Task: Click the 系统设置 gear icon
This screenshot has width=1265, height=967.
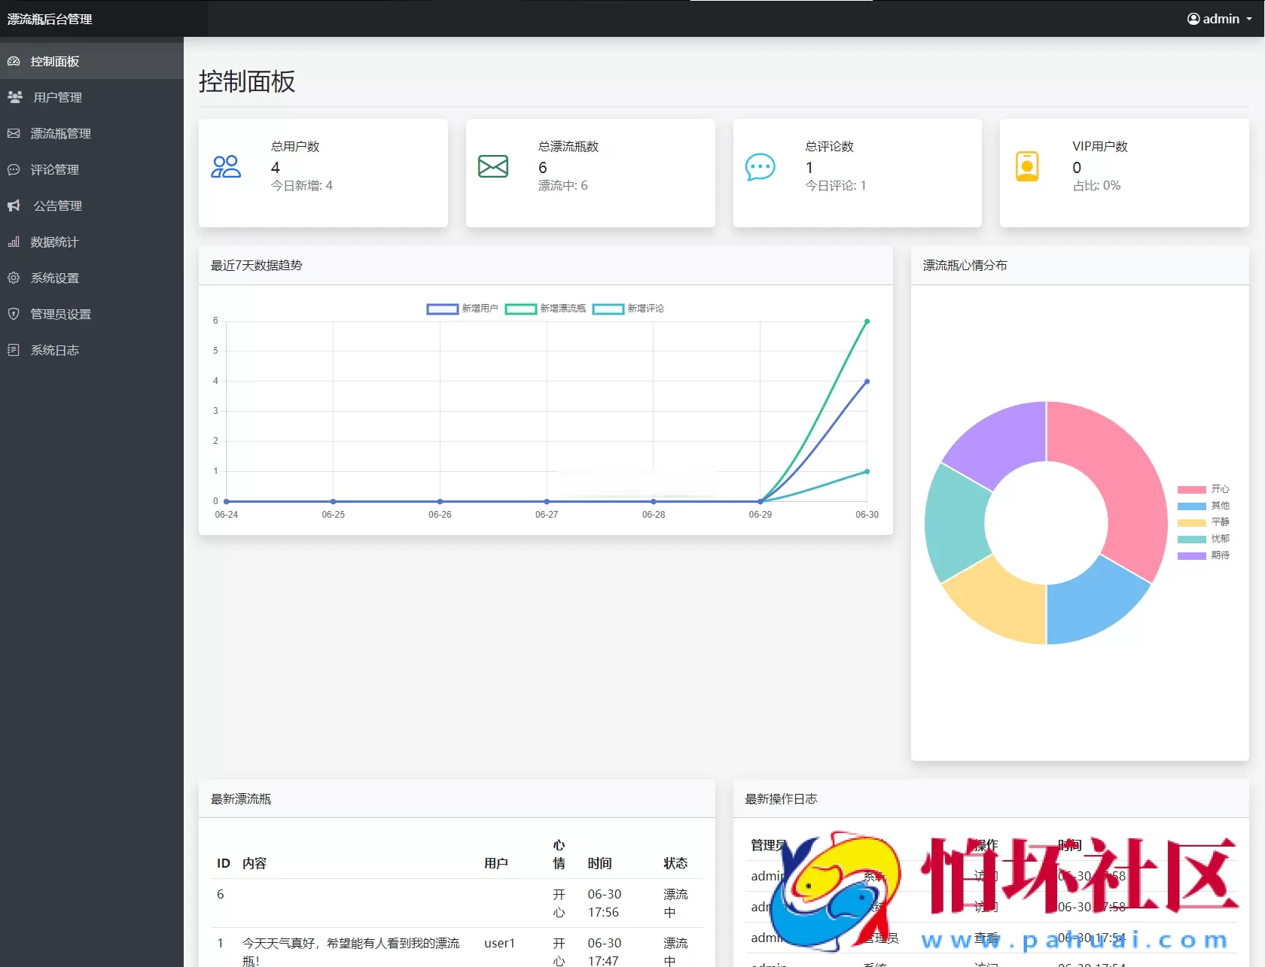Action: [x=14, y=278]
